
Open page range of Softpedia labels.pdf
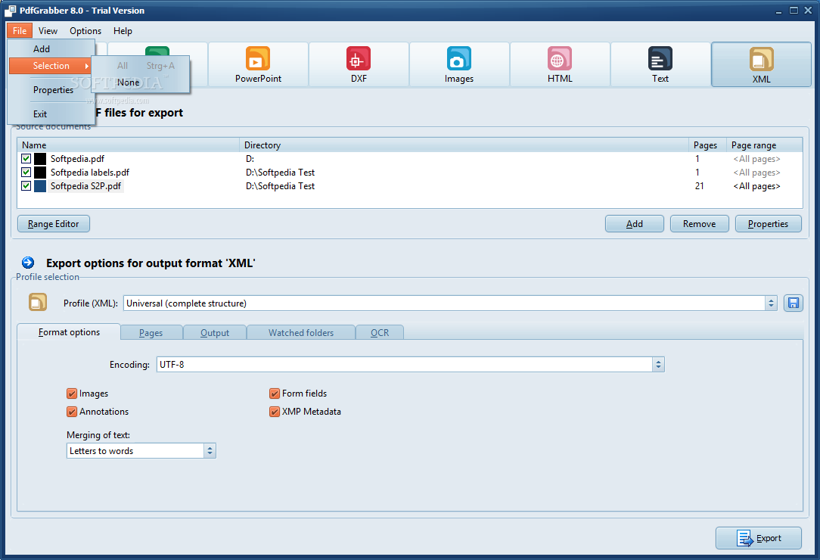756,173
